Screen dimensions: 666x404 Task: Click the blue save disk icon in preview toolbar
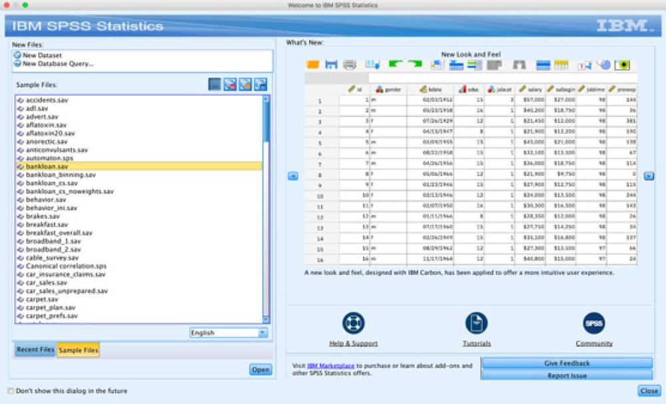tap(331, 65)
